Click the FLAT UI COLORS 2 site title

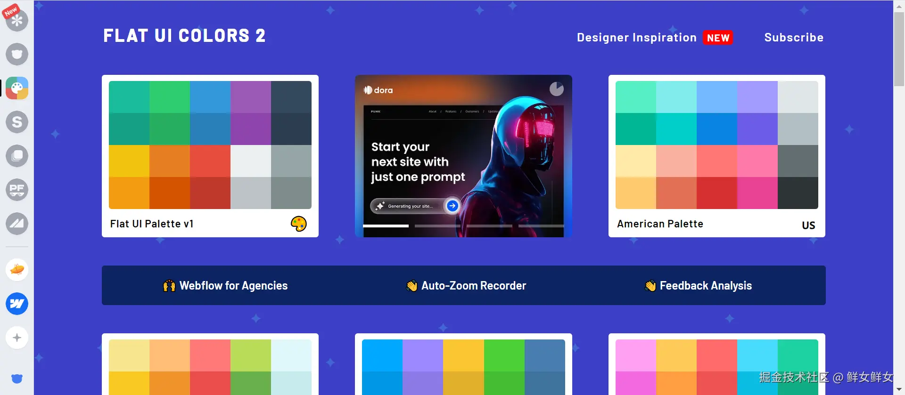pyautogui.click(x=184, y=36)
